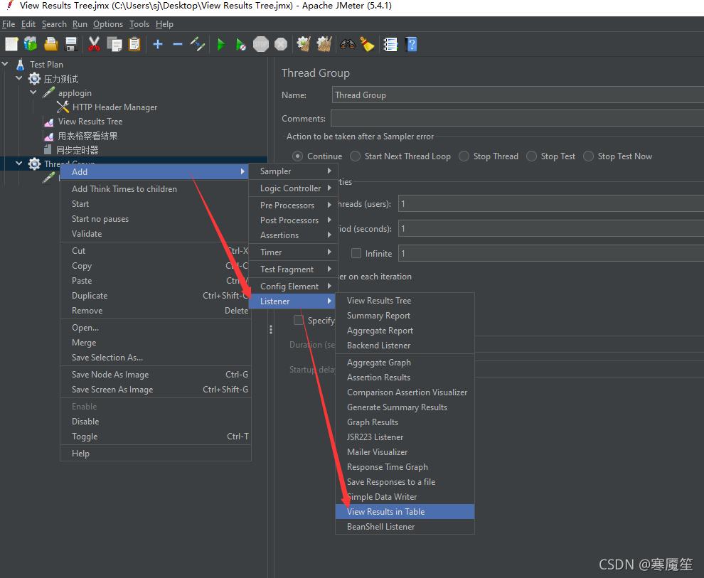The height and width of the screenshot is (578, 704).
Task: Choose Summary Report from Listener submenu
Action: click(405, 316)
